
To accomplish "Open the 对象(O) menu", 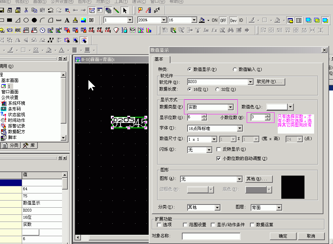I will pos(103,2).
